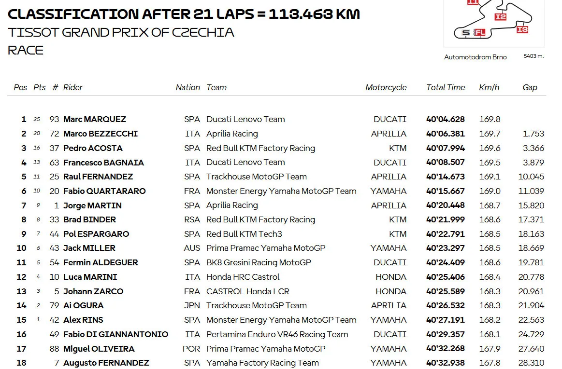
Task: Click Red Bull KTM Tech3 team name
Action: point(244,234)
